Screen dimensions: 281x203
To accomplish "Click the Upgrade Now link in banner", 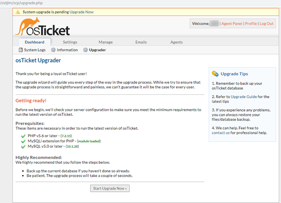I will point(82,12).
